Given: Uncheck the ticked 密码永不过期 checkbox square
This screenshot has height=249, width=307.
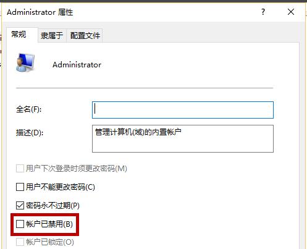Looking at the screenshot, I should pos(20,205).
